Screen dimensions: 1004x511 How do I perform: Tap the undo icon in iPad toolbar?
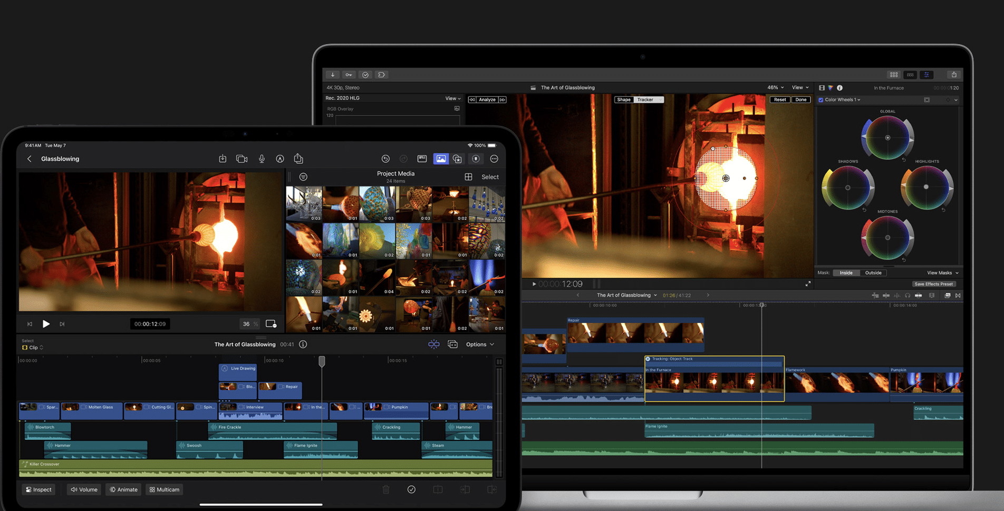pyautogui.click(x=385, y=159)
